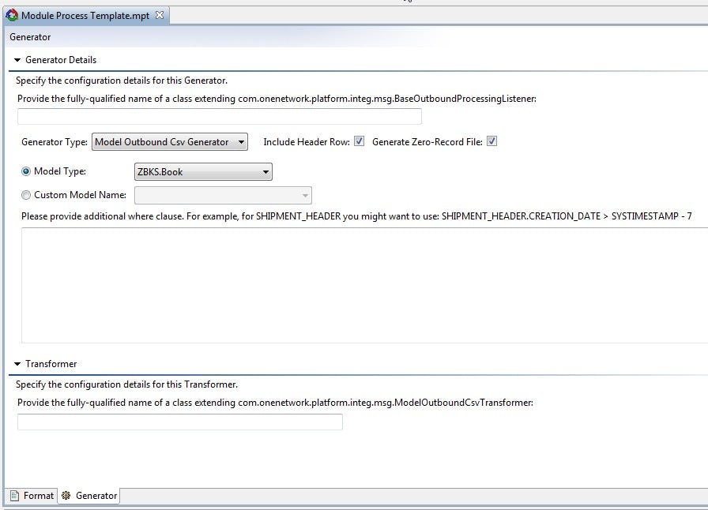Viewport: 708px width, 510px height.
Task: Select the Module Process Template.mpt editor tab
Action: 86,15
